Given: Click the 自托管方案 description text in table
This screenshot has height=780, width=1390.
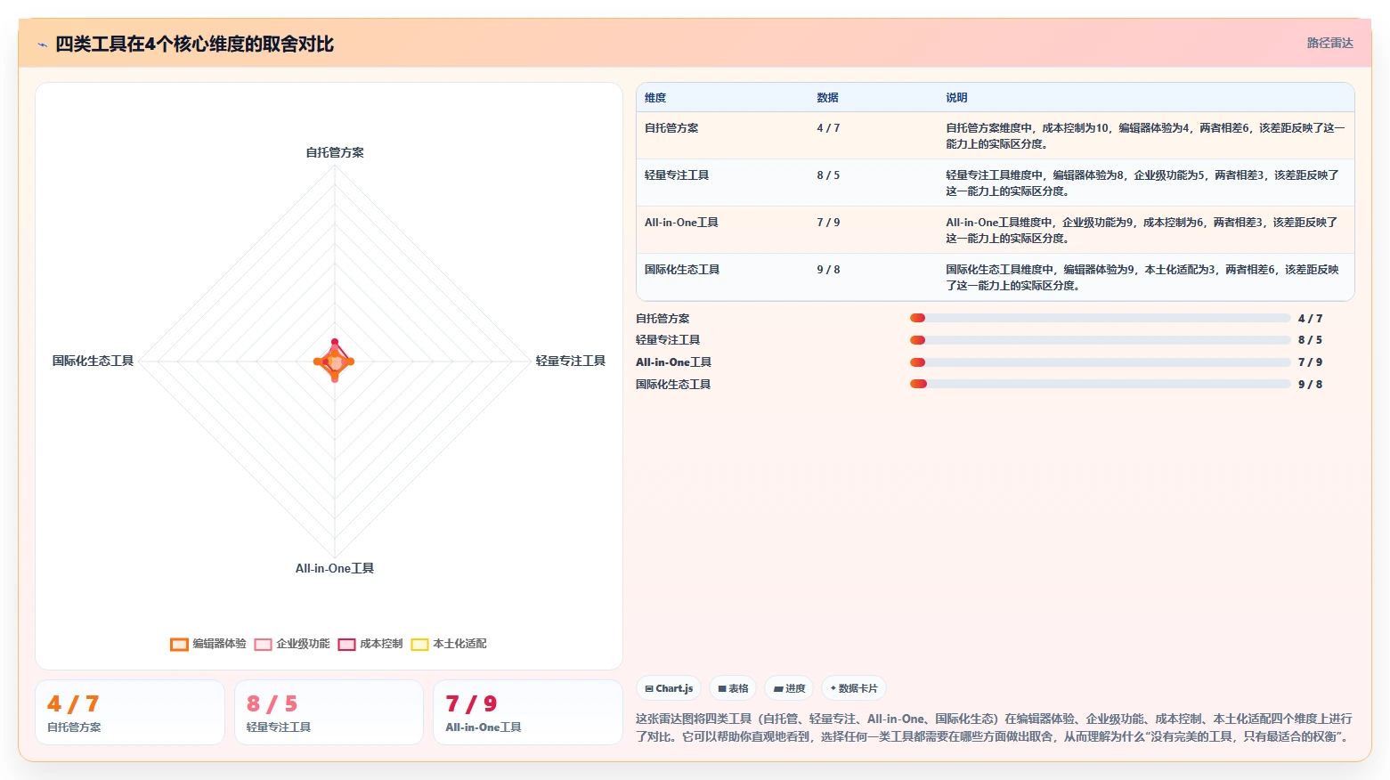Looking at the screenshot, I should tap(1145, 135).
